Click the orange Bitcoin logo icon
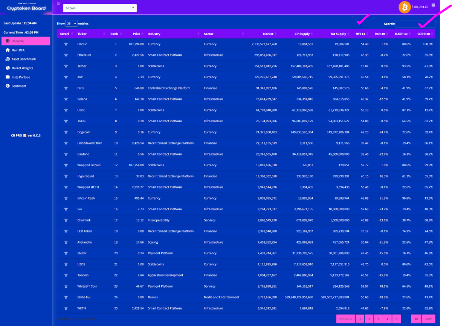 pyautogui.click(x=405, y=7)
